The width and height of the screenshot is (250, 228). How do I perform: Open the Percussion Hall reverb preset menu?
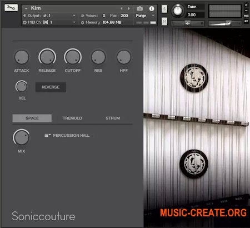(x=67, y=136)
